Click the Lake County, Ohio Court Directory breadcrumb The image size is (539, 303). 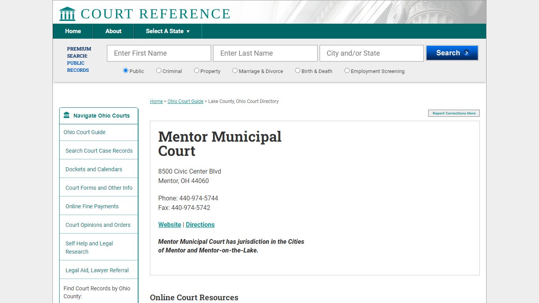243,101
